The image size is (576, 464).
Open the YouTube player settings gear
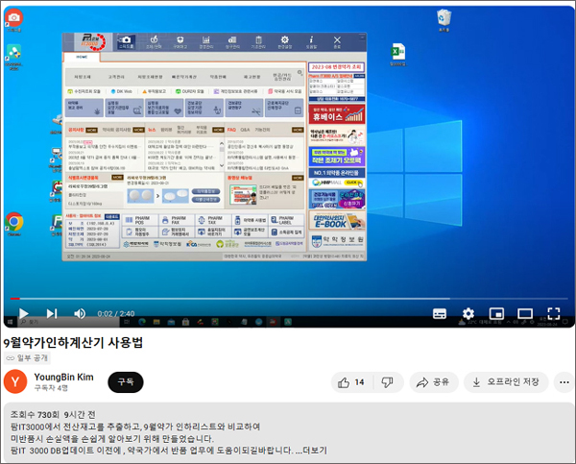pyautogui.click(x=468, y=313)
